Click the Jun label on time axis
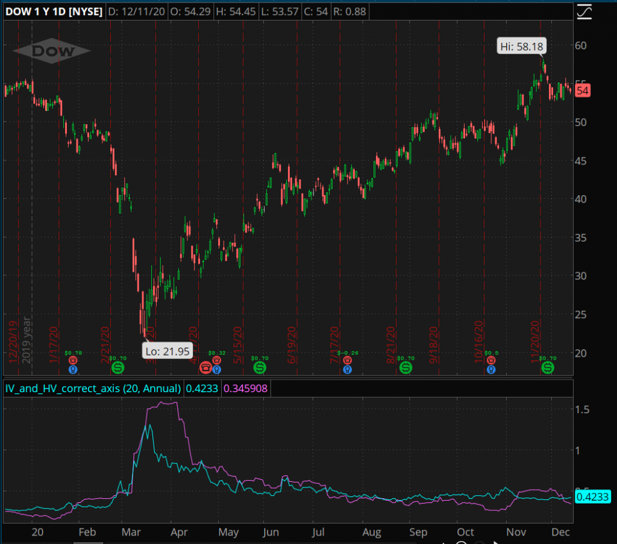The image size is (617, 544). click(x=271, y=532)
